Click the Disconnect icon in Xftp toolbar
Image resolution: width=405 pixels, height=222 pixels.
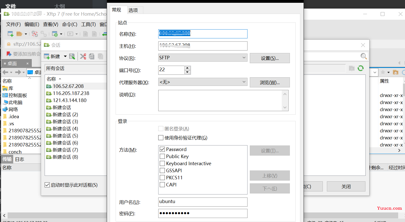35,34
